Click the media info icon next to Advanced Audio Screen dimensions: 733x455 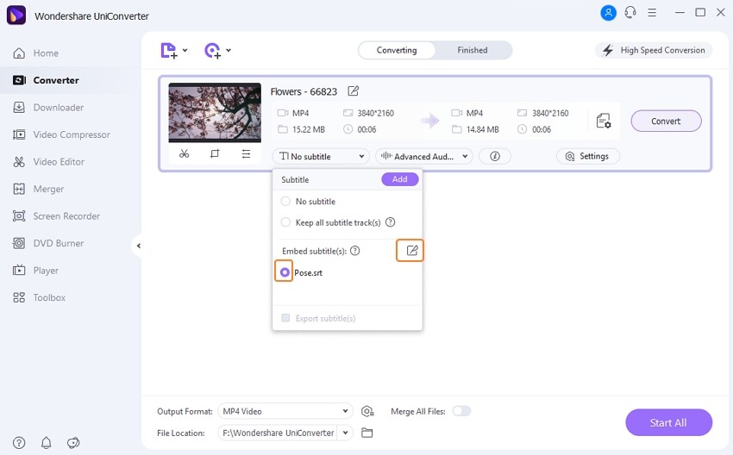tap(495, 156)
